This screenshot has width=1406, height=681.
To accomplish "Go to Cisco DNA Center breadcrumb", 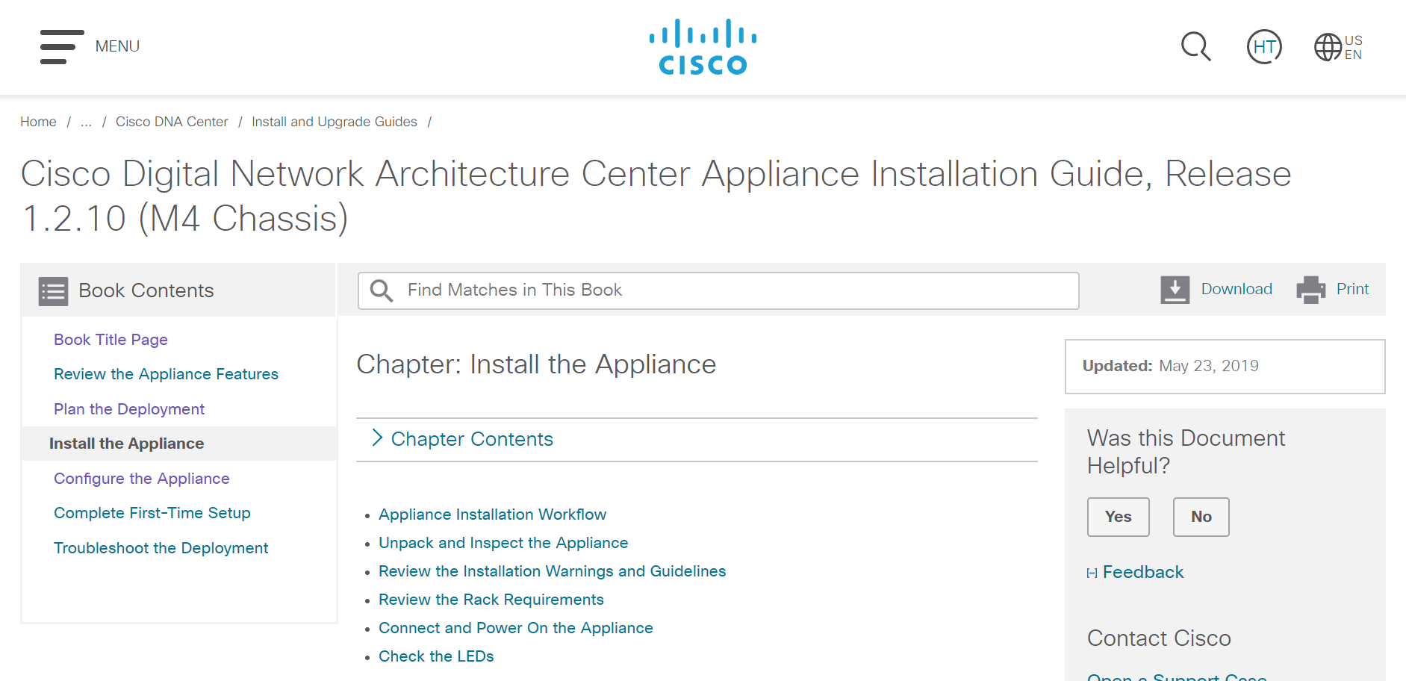I will 172,122.
